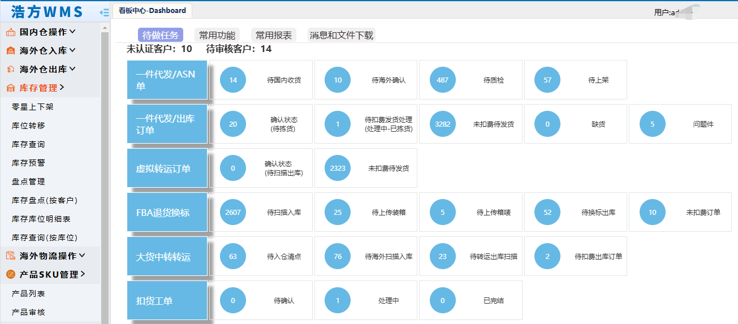Screen dimensions: 738x324
Task: Open the 未扣费订单 task card label
Action: pos(703,213)
